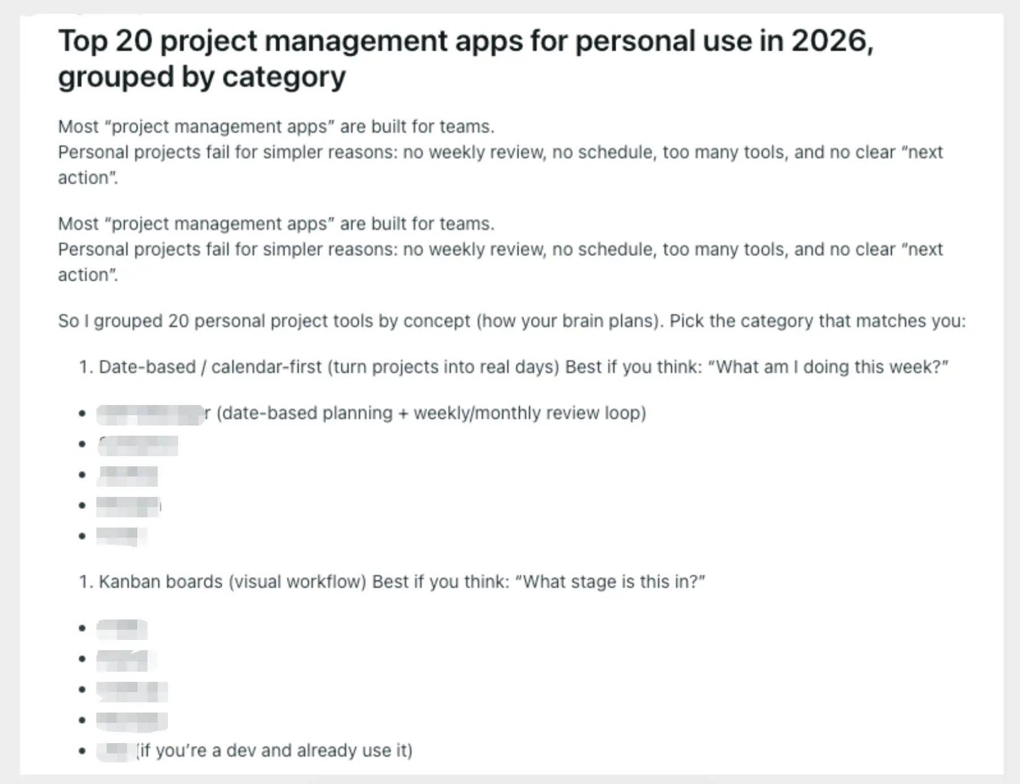Open the third blurred app under Date-based

tap(128, 476)
